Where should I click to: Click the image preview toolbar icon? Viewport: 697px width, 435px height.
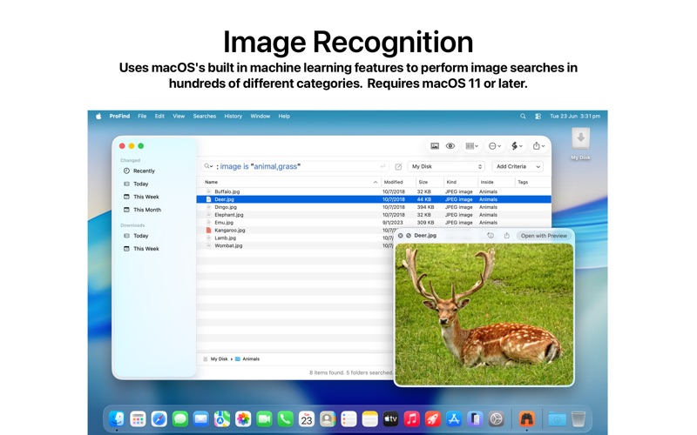point(434,146)
